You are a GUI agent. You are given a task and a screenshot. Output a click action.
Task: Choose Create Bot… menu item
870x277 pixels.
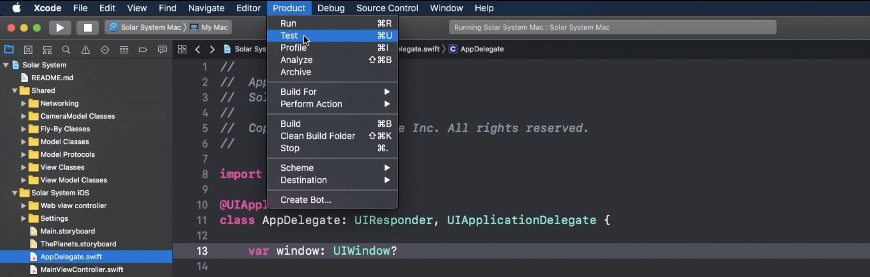(x=332, y=200)
